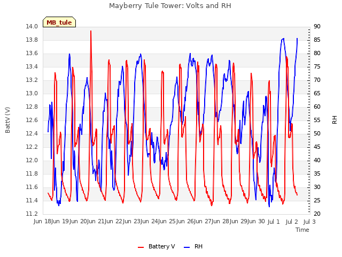The image size is (342, 257).
Task: Click the 12.2 voltage axis value
Action: tap(32, 147)
